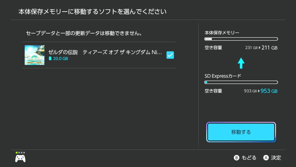
Task: Click the 211 GB system free space value
Action: 269,48
